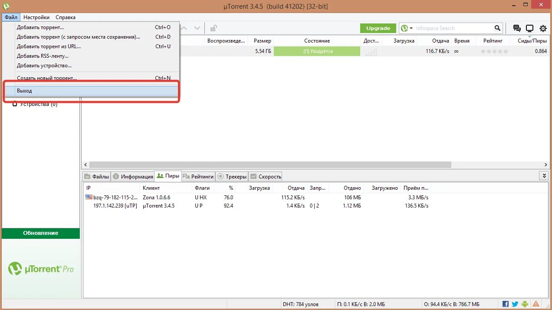The image size is (552, 310).
Task: Click the move up queue arrow
Action: (184, 28)
